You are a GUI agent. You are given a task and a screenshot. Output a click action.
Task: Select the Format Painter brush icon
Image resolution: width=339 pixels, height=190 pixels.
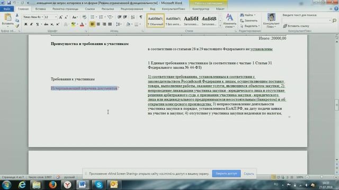(x=17, y=26)
